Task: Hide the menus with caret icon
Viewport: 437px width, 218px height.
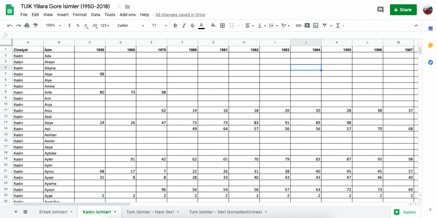Action: pos(416,25)
